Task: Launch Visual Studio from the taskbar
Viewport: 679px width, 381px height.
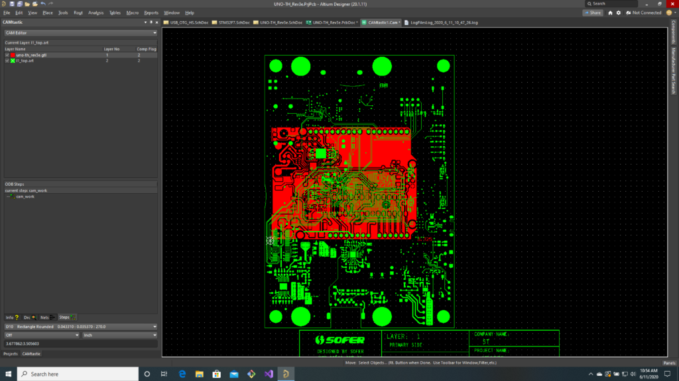Action: (x=268, y=374)
